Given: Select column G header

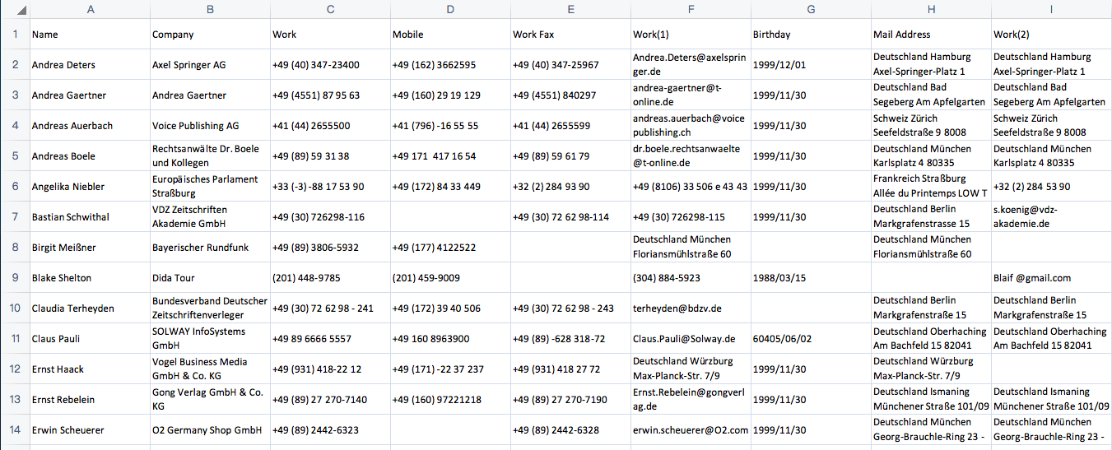Looking at the screenshot, I should coord(811,9).
